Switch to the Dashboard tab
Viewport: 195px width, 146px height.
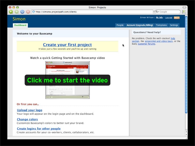(x=20, y=25)
